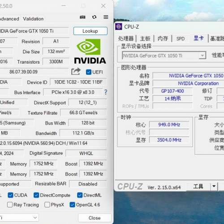Click the NVIDIA logo in GPU-Z
The image size is (224, 224).
pyautogui.click(x=90, y=51)
